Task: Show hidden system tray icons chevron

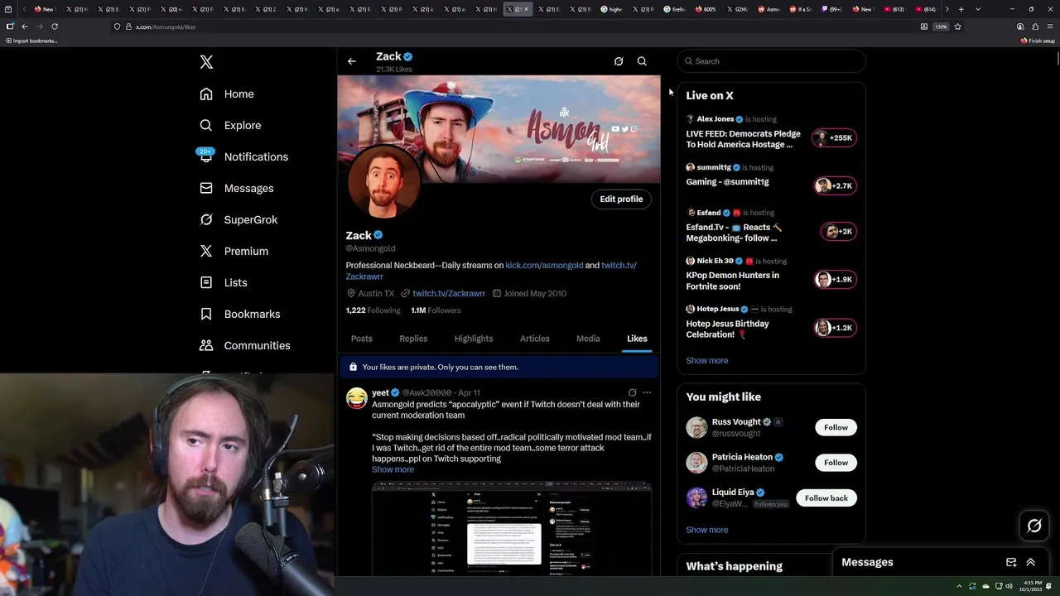Action: (960, 586)
